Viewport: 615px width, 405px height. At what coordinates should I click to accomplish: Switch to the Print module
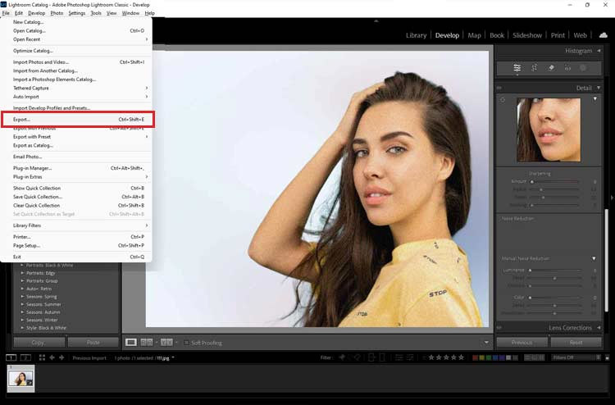click(x=558, y=35)
